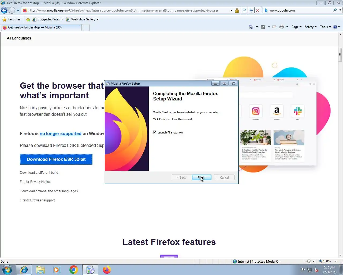Click the IE Forward arrow button

coord(12,10)
